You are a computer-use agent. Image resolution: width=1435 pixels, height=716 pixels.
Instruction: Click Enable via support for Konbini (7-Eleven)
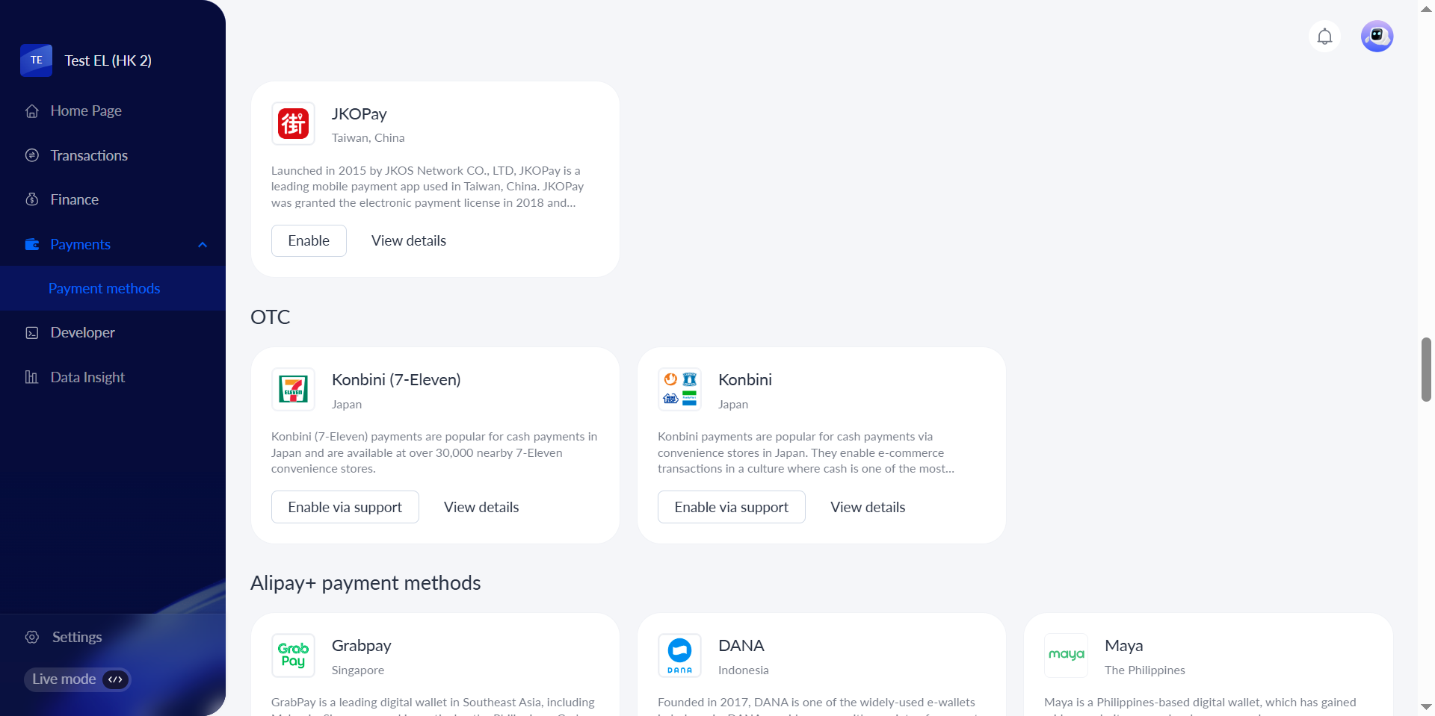pos(345,507)
